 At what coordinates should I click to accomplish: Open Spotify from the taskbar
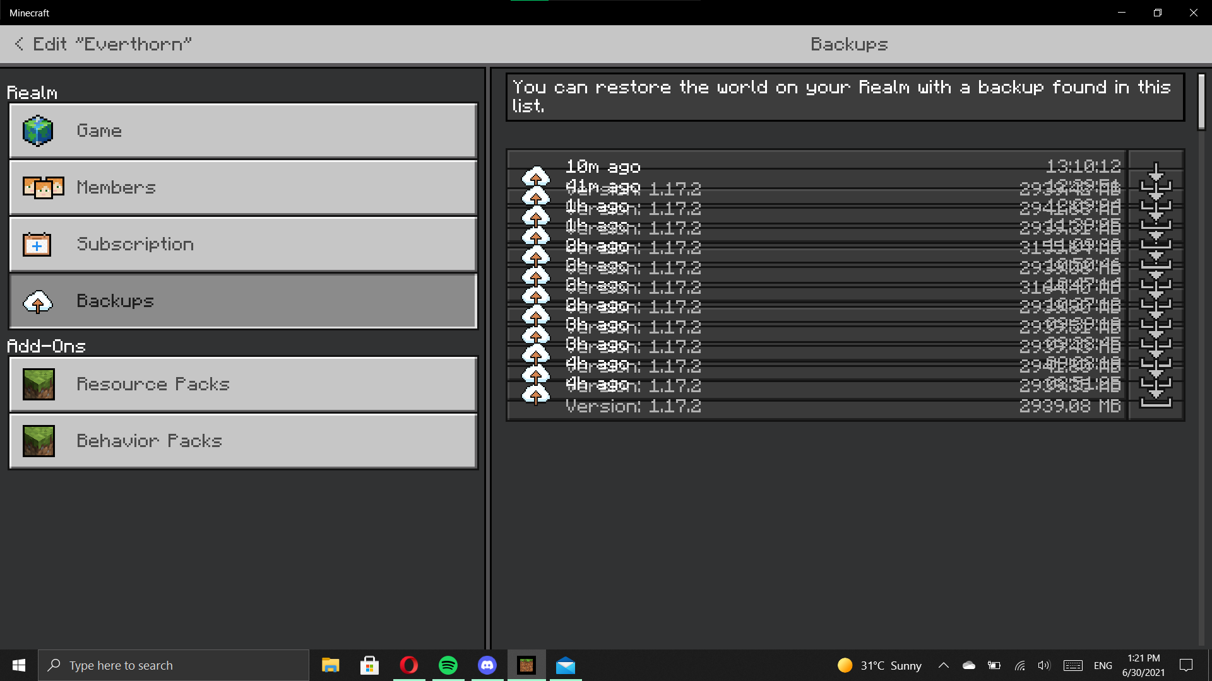pyautogui.click(x=448, y=665)
